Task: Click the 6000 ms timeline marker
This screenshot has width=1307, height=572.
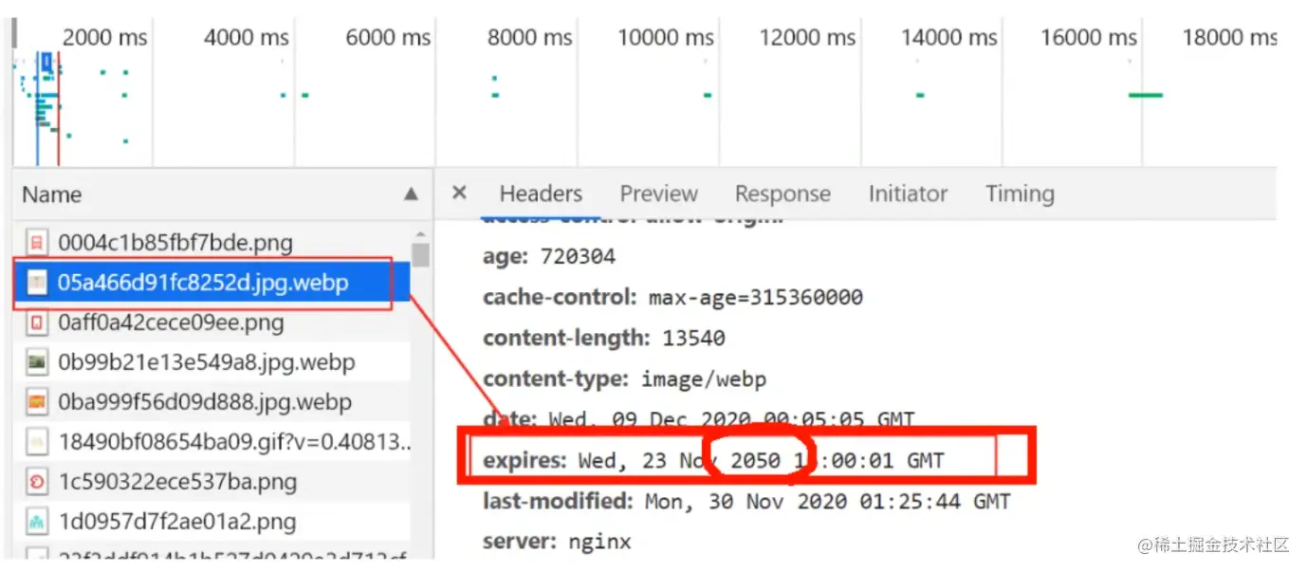Action: pyautogui.click(x=387, y=38)
